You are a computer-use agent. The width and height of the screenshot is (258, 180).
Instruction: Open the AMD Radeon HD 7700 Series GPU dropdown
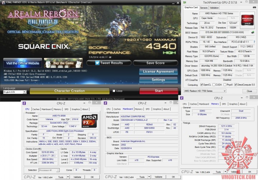[205, 91]
